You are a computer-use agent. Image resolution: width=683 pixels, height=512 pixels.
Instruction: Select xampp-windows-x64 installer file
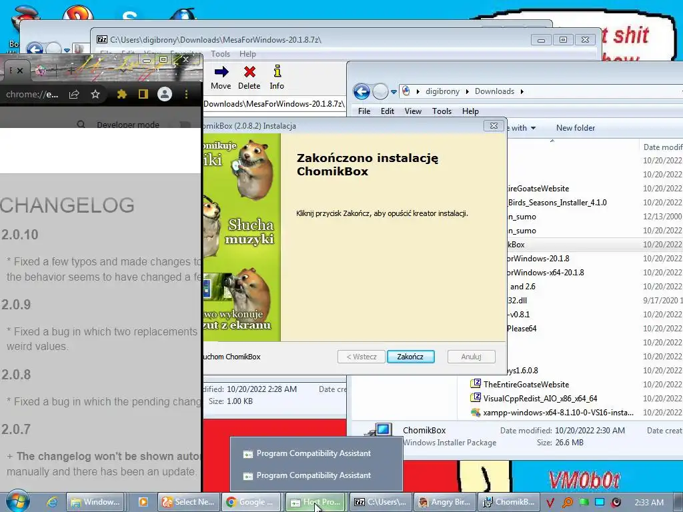tap(558, 412)
